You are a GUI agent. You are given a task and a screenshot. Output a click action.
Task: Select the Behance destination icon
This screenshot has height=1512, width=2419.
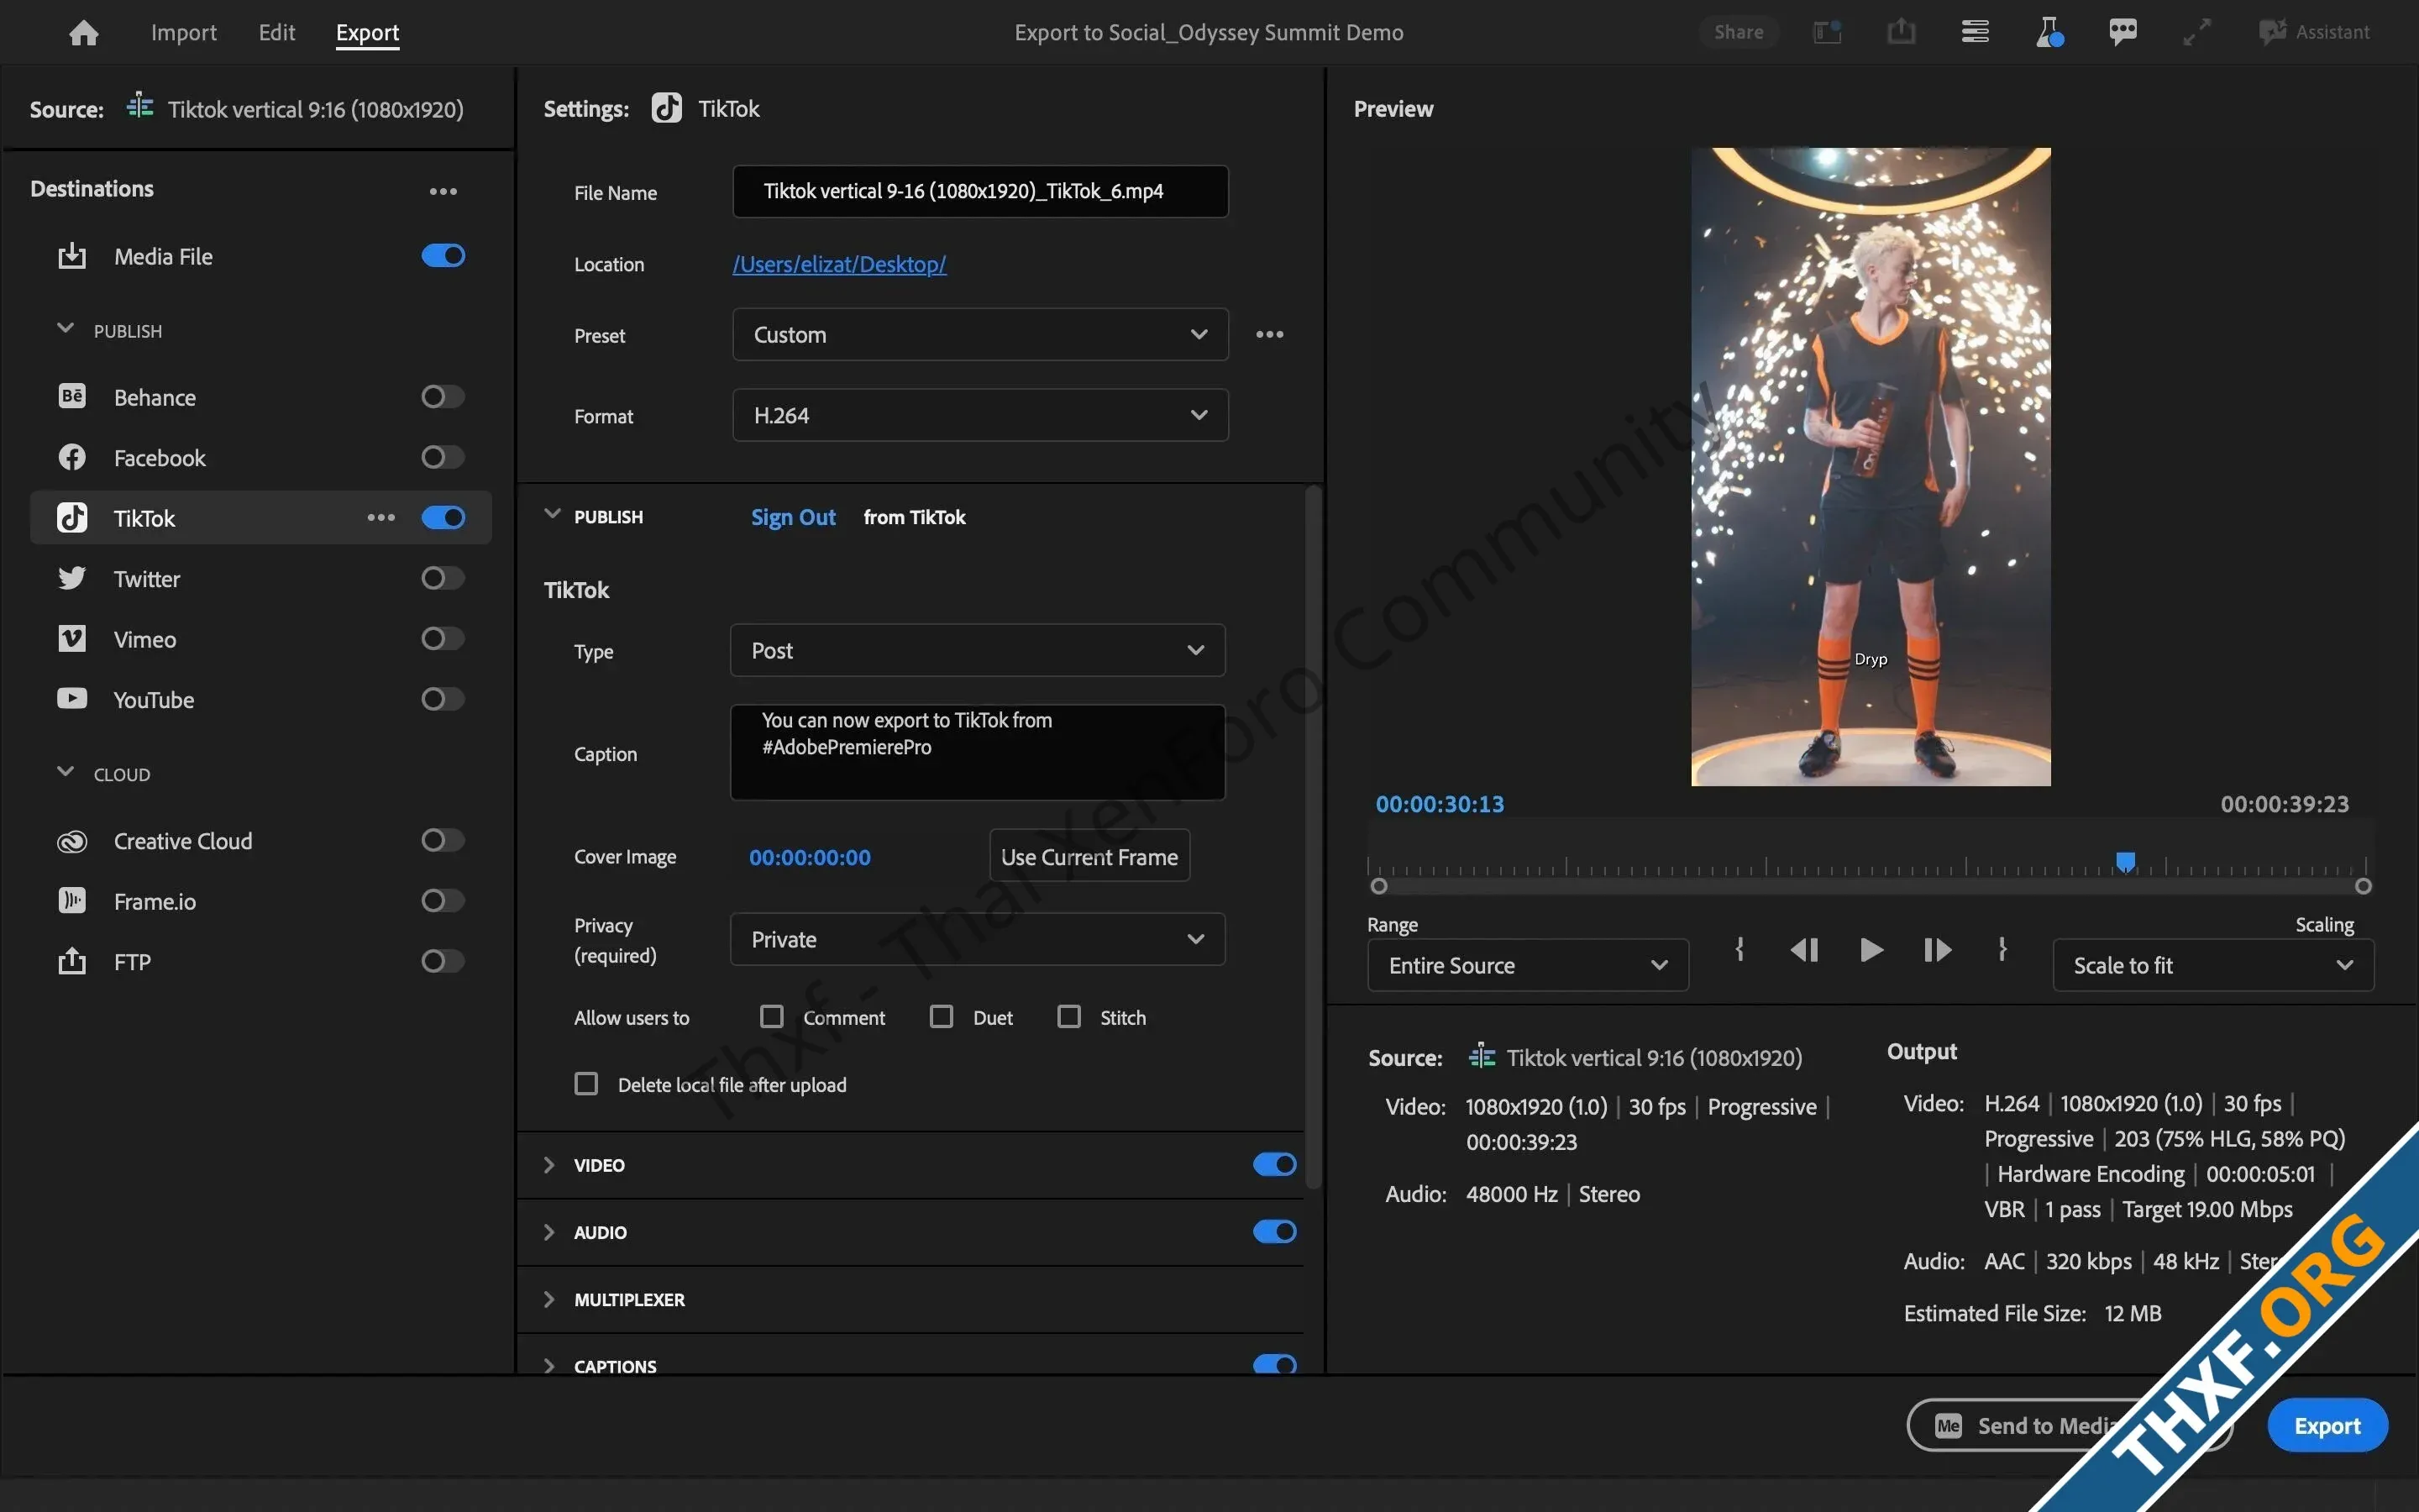72,397
